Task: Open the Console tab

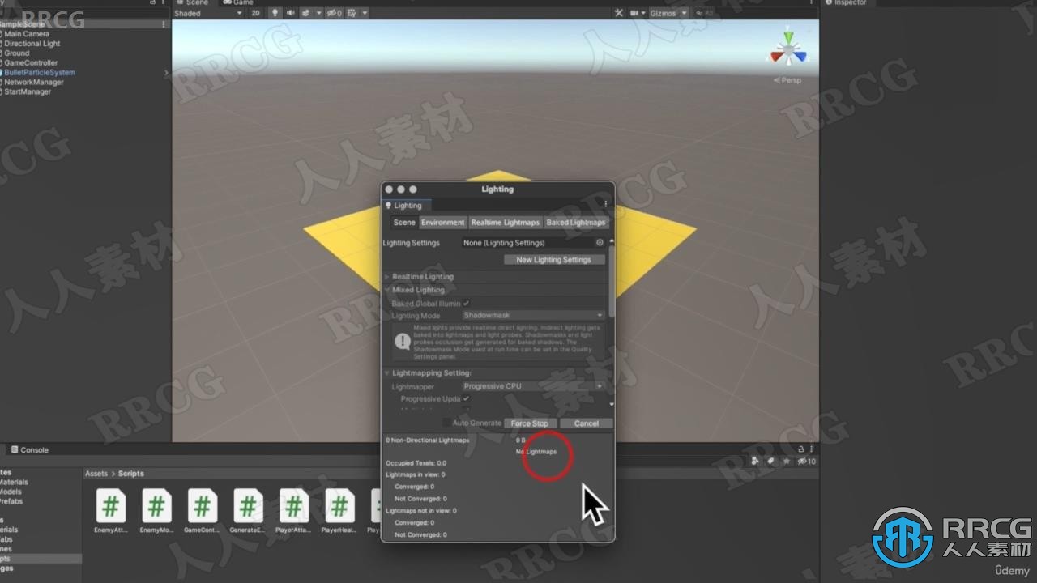Action: (x=29, y=450)
